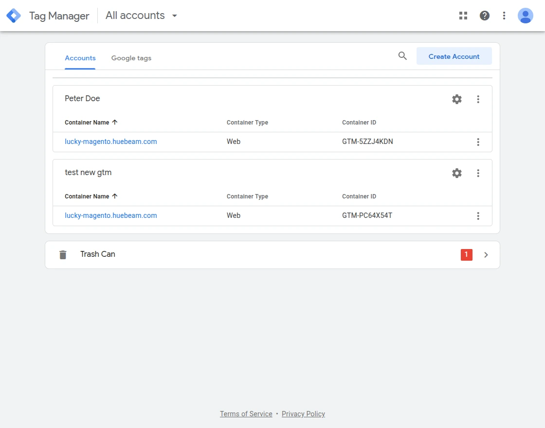The width and height of the screenshot is (545, 428).
Task: Open the Google apps grid
Action: pos(463,16)
